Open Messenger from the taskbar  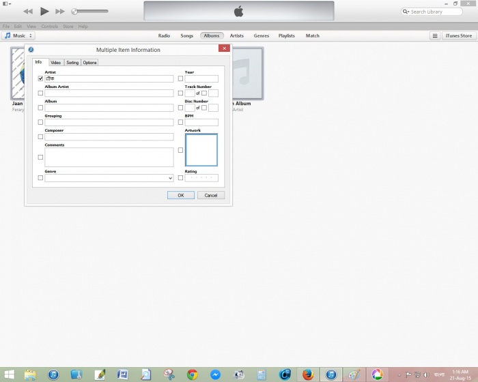216,374
